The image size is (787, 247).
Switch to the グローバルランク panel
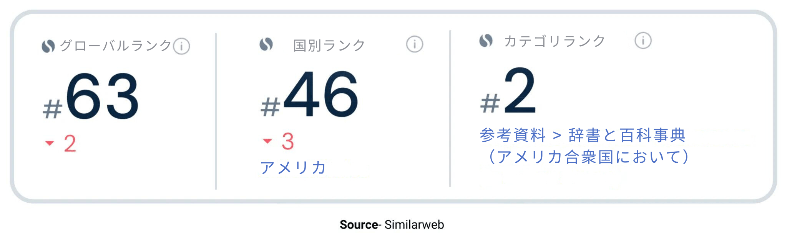coord(115,45)
